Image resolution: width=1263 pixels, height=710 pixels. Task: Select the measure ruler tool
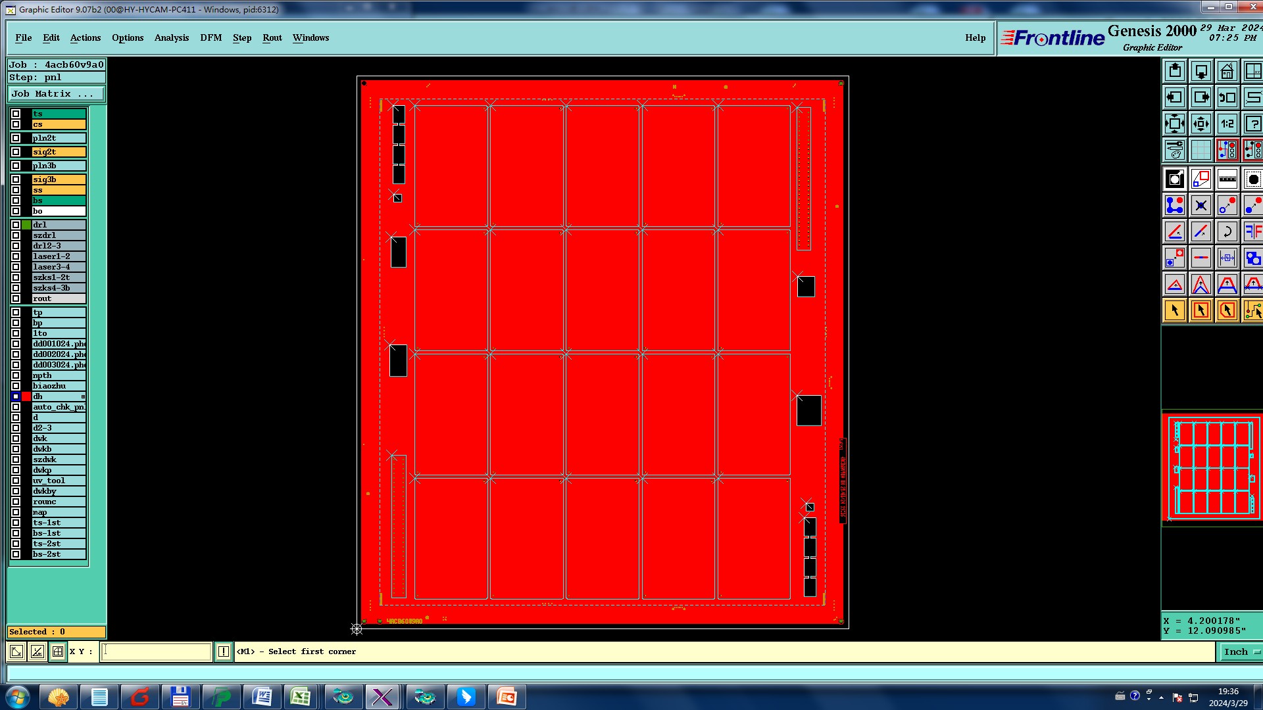[x=1227, y=179]
